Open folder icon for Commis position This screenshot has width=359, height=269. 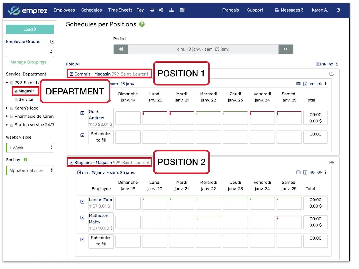click(332, 74)
